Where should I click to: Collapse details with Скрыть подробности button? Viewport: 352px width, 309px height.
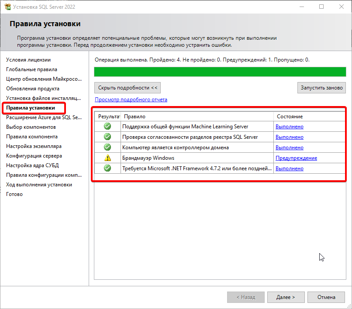128,88
